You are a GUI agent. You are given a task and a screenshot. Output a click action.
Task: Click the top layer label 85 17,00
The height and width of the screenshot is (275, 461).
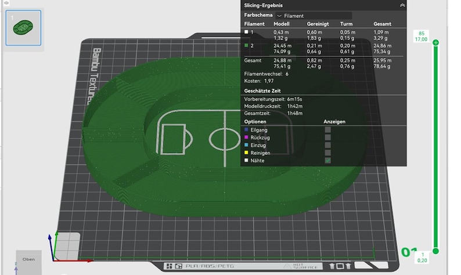tap(421, 37)
